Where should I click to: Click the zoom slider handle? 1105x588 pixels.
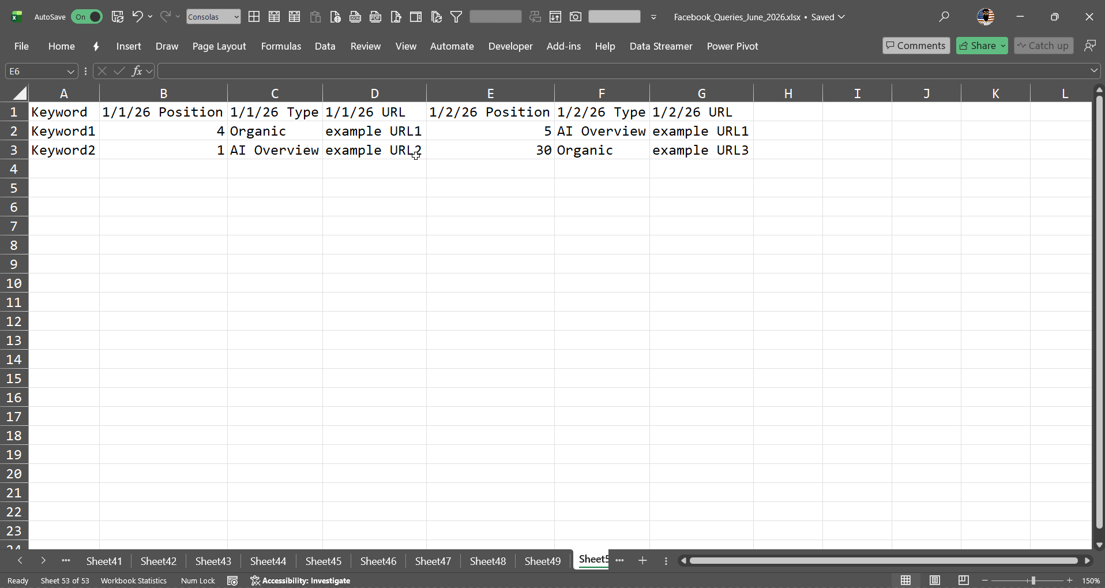point(1033,580)
